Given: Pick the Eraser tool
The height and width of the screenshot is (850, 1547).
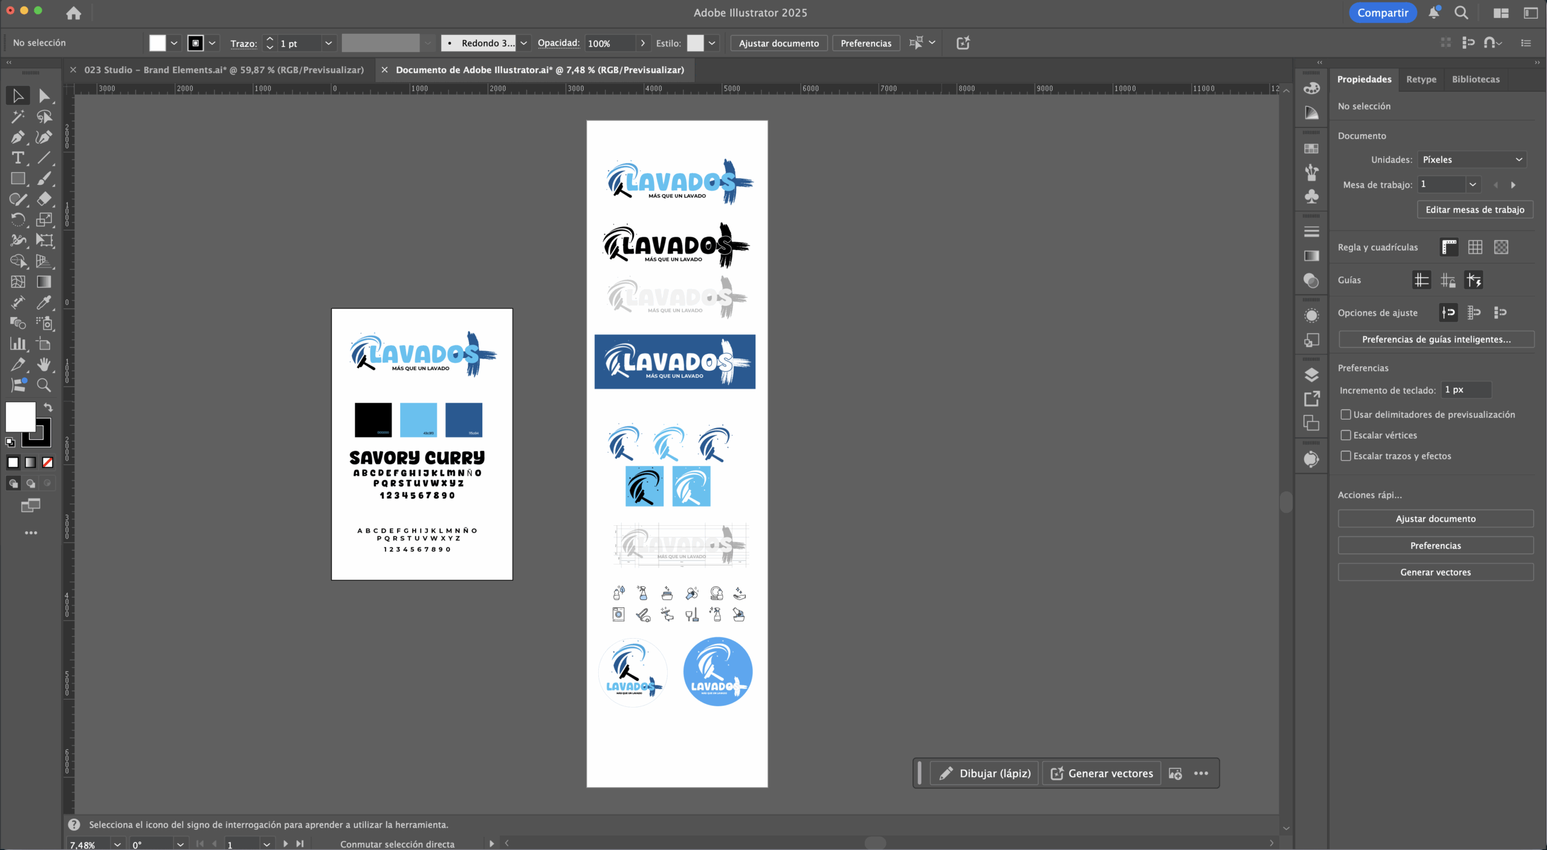Looking at the screenshot, I should pos(44,199).
